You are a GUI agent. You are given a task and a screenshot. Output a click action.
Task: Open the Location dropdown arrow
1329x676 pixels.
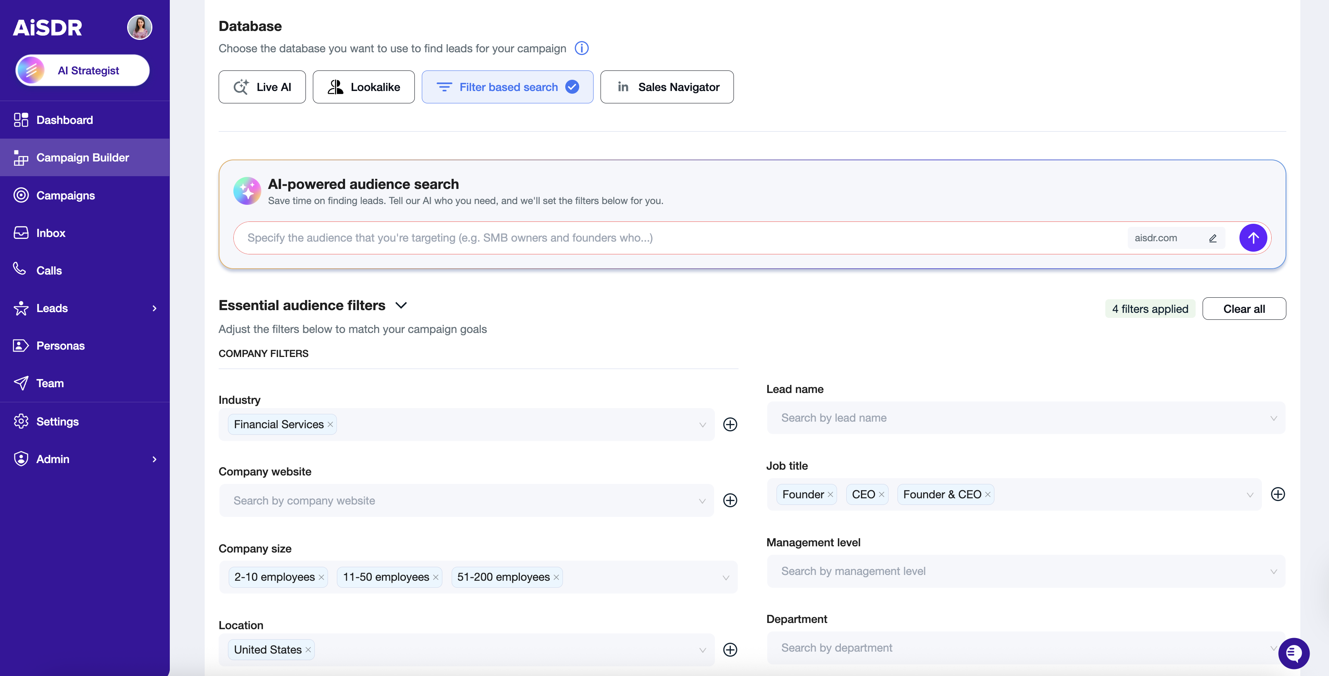tap(702, 650)
